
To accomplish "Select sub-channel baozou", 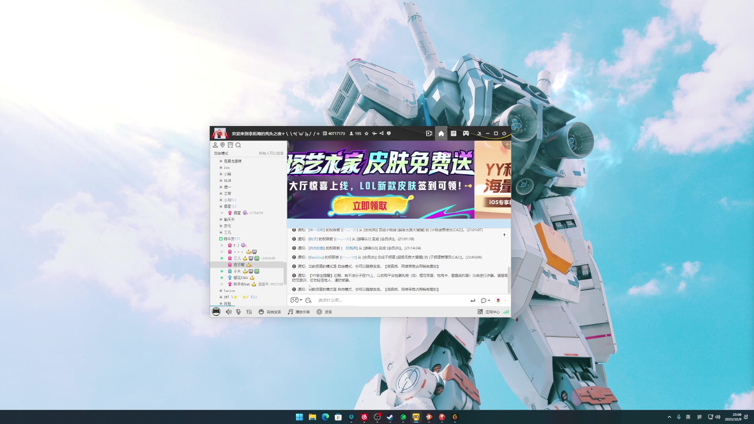I will 229,291.
